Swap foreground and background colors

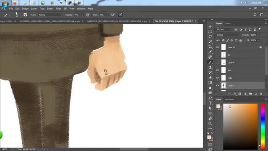click(x=212, y=133)
